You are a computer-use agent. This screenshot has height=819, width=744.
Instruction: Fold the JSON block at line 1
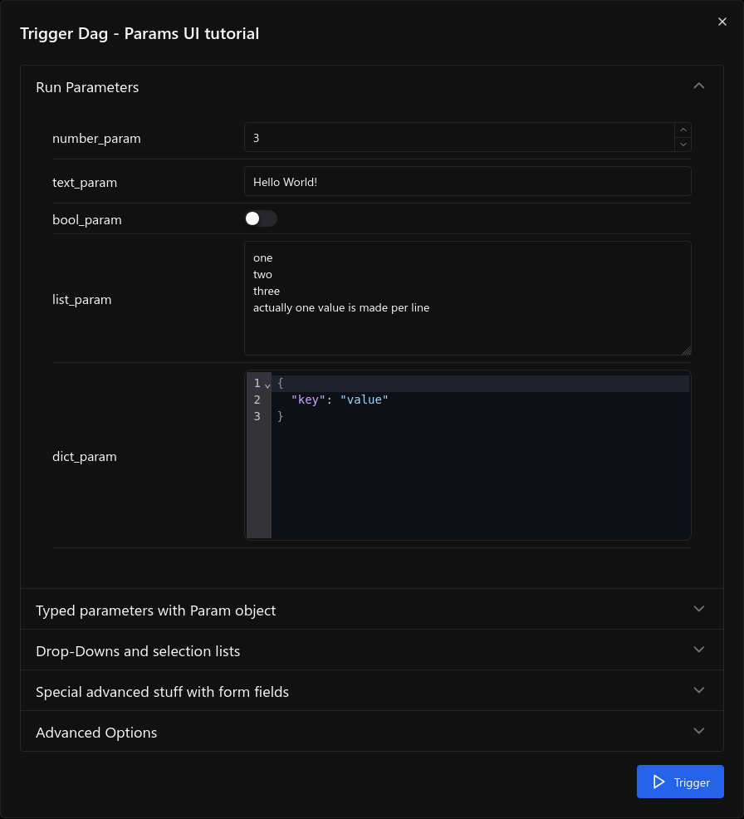[x=267, y=385]
